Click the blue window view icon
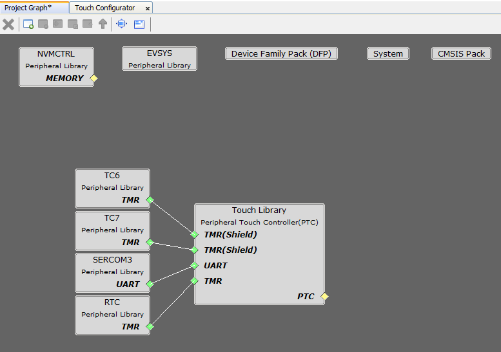This screenshot has height=352, width=501. click(x=139, y=24)
